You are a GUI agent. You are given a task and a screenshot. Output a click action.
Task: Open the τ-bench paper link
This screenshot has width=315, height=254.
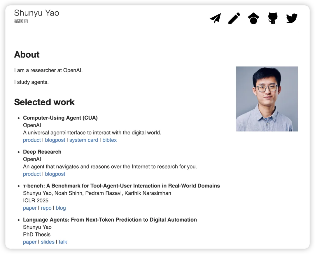point(30,208)
